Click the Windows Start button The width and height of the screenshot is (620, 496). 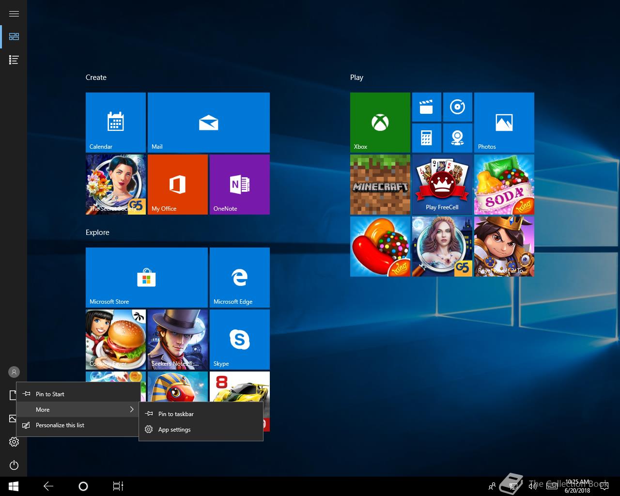14,486
